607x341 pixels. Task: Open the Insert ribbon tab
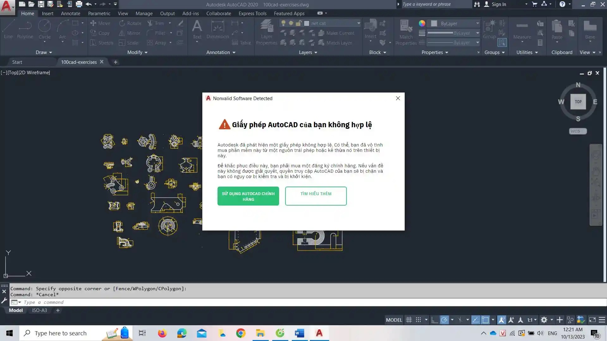pos(47,13)
